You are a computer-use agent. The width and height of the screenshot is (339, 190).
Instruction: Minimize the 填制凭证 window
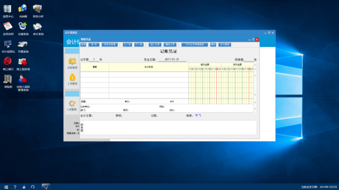point(250,40)
